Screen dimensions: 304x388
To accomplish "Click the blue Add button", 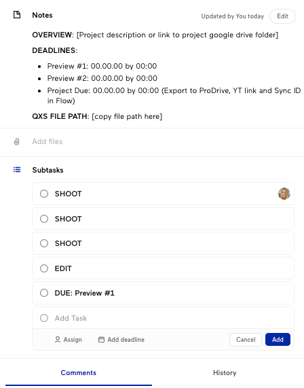I will (x=278, y=340).
